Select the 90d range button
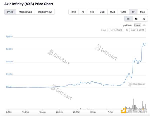Viewport: 150px width, 116px height. coord(112,12)
